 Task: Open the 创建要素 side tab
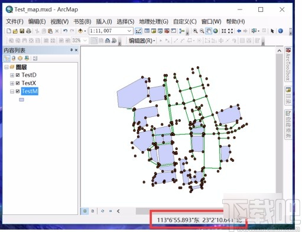(288, 125)
